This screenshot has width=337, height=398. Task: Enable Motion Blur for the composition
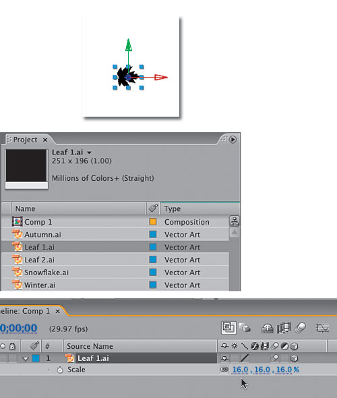300,328
